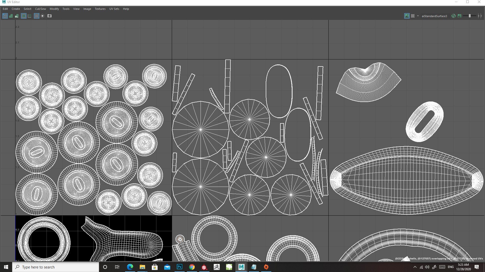The width and height of the screenshot is (485, 272).
Task: Open Windows Ink pen tray icon
Action: click(x=434, y=267)
